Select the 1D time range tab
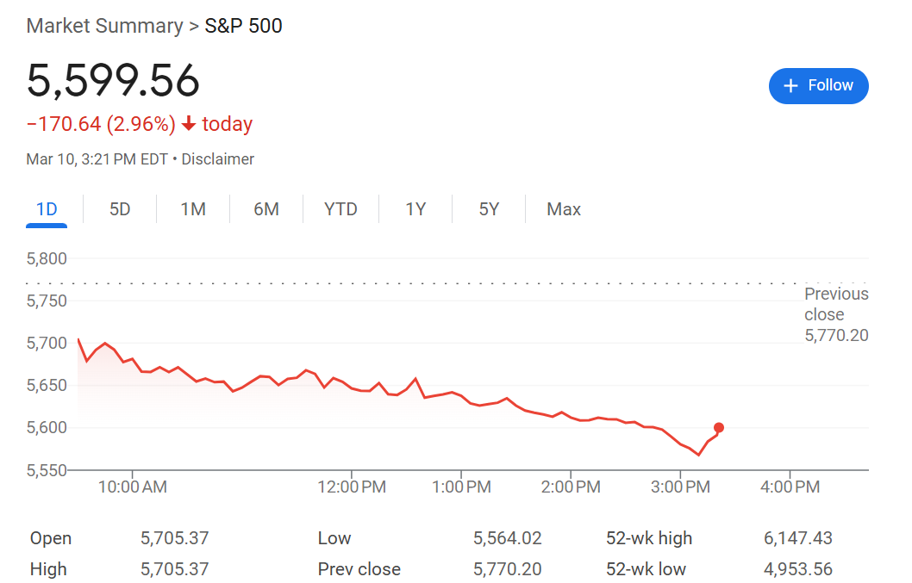 point(47,209)
